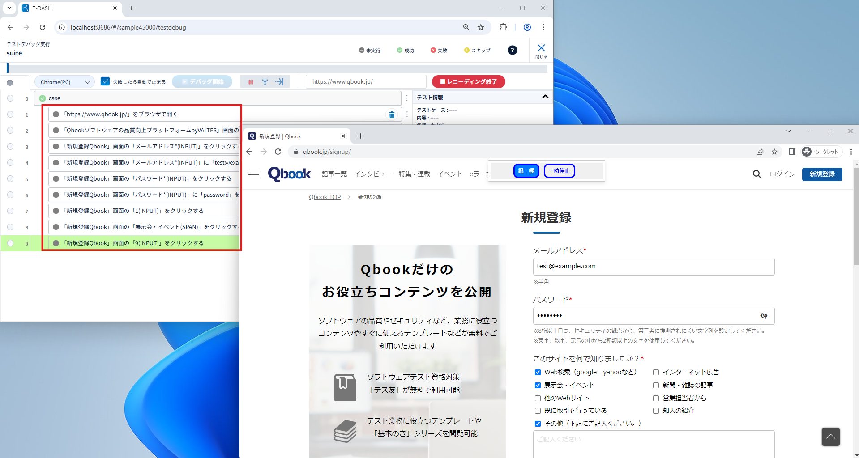Click the step-over arrow icon
859x458 pixels.
(x=279, y=82)
